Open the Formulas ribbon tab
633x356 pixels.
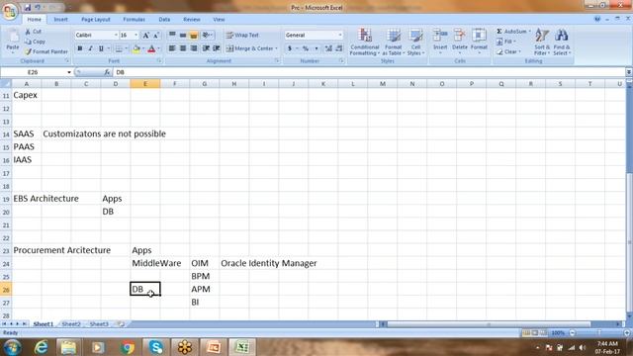(x=135, y=20)
